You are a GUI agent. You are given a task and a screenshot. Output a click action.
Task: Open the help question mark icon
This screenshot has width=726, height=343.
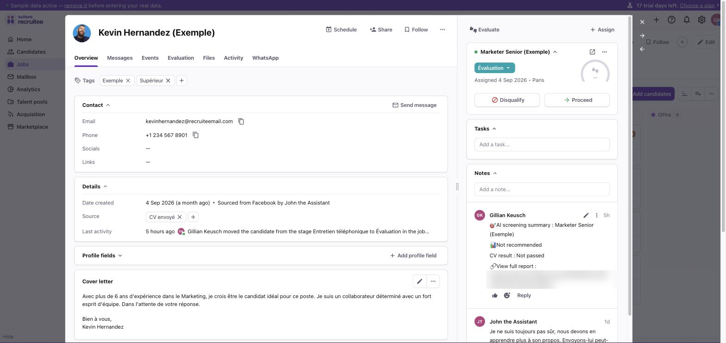[x=671, y=20]
